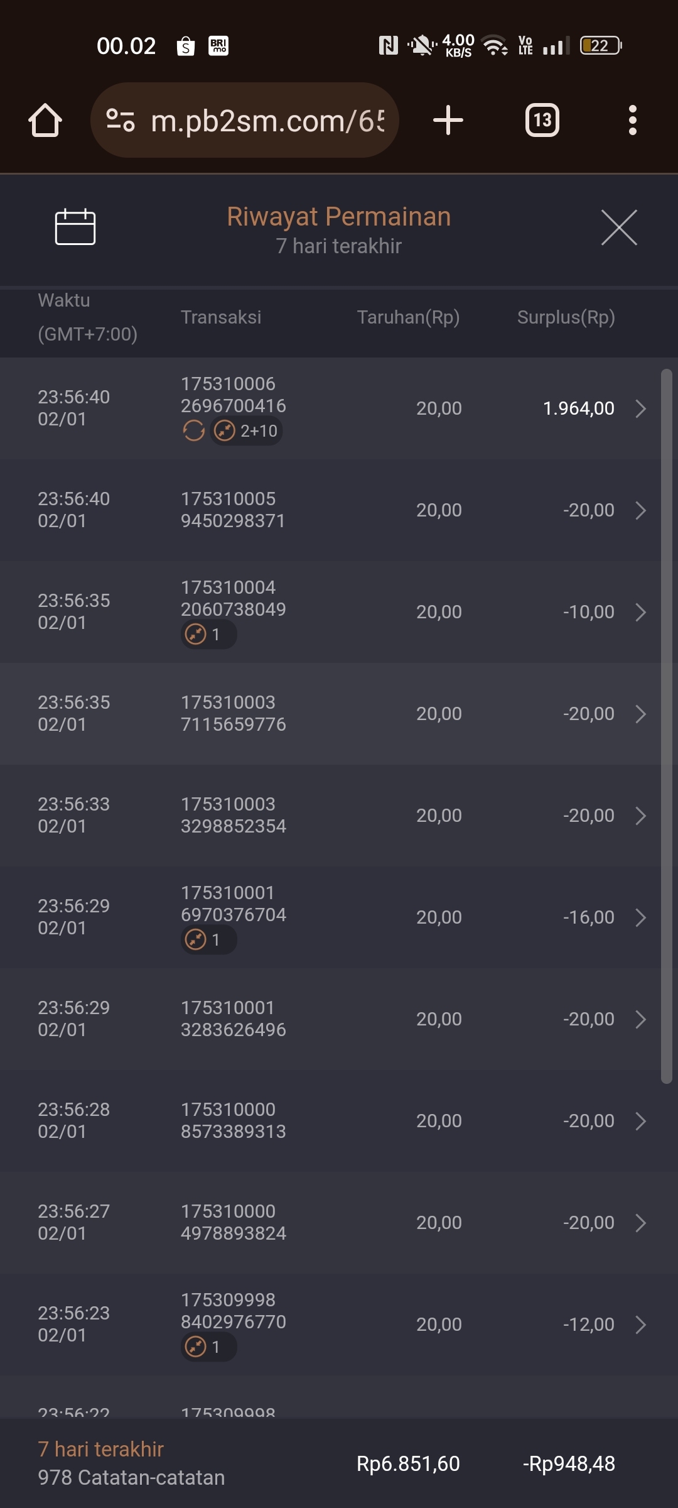Expand the -12,00 surplus record details

click(640, 1325)
